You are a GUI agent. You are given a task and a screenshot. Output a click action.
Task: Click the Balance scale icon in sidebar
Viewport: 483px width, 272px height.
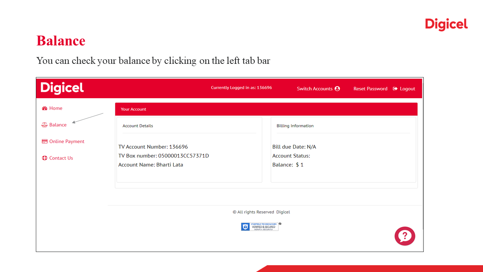45,125
